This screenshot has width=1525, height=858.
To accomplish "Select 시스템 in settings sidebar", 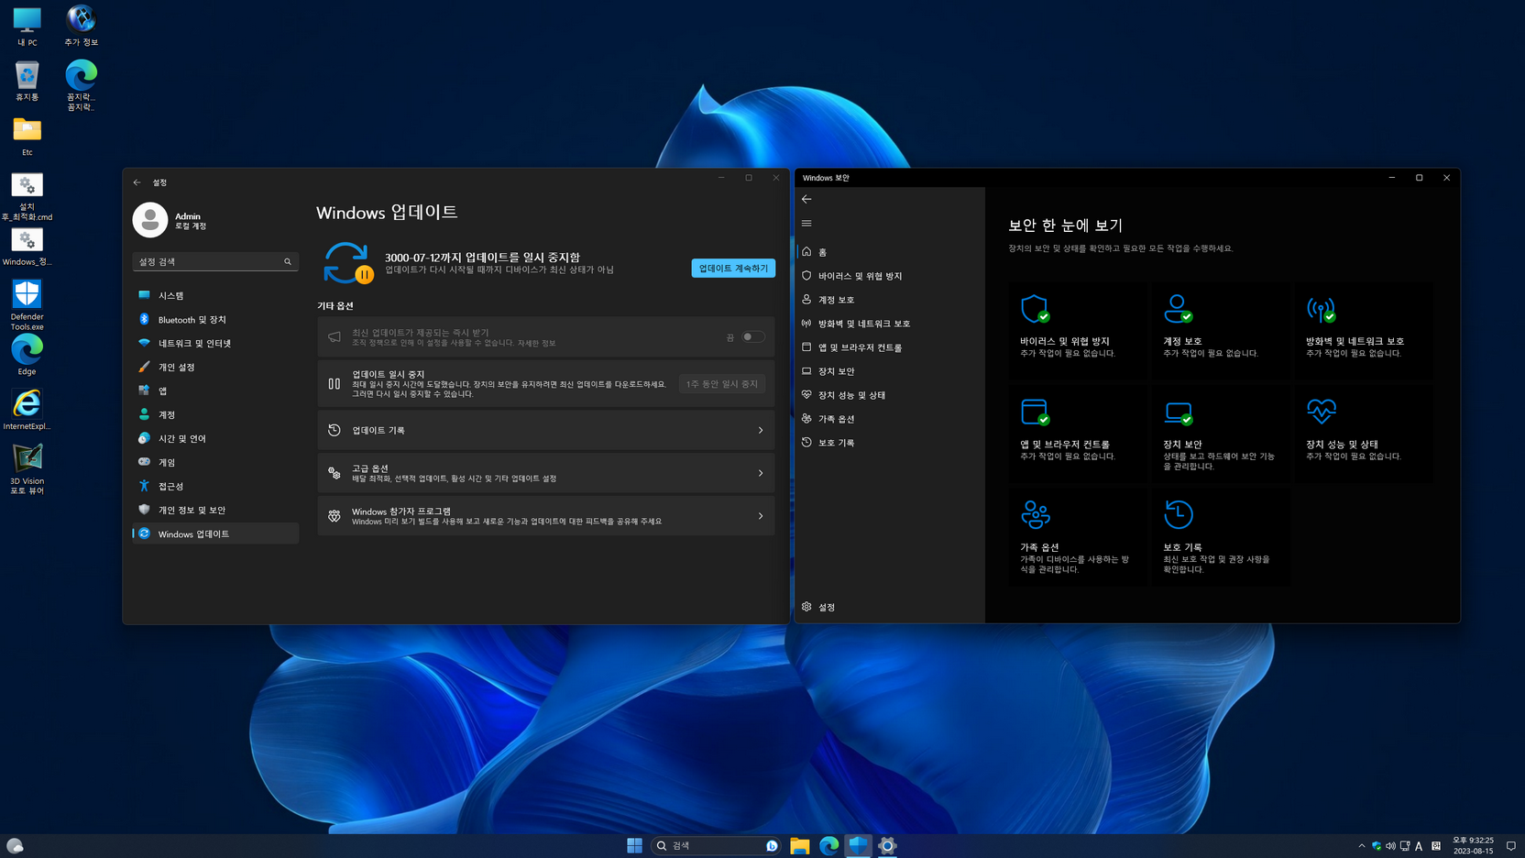I will click(x=215, y=295).
